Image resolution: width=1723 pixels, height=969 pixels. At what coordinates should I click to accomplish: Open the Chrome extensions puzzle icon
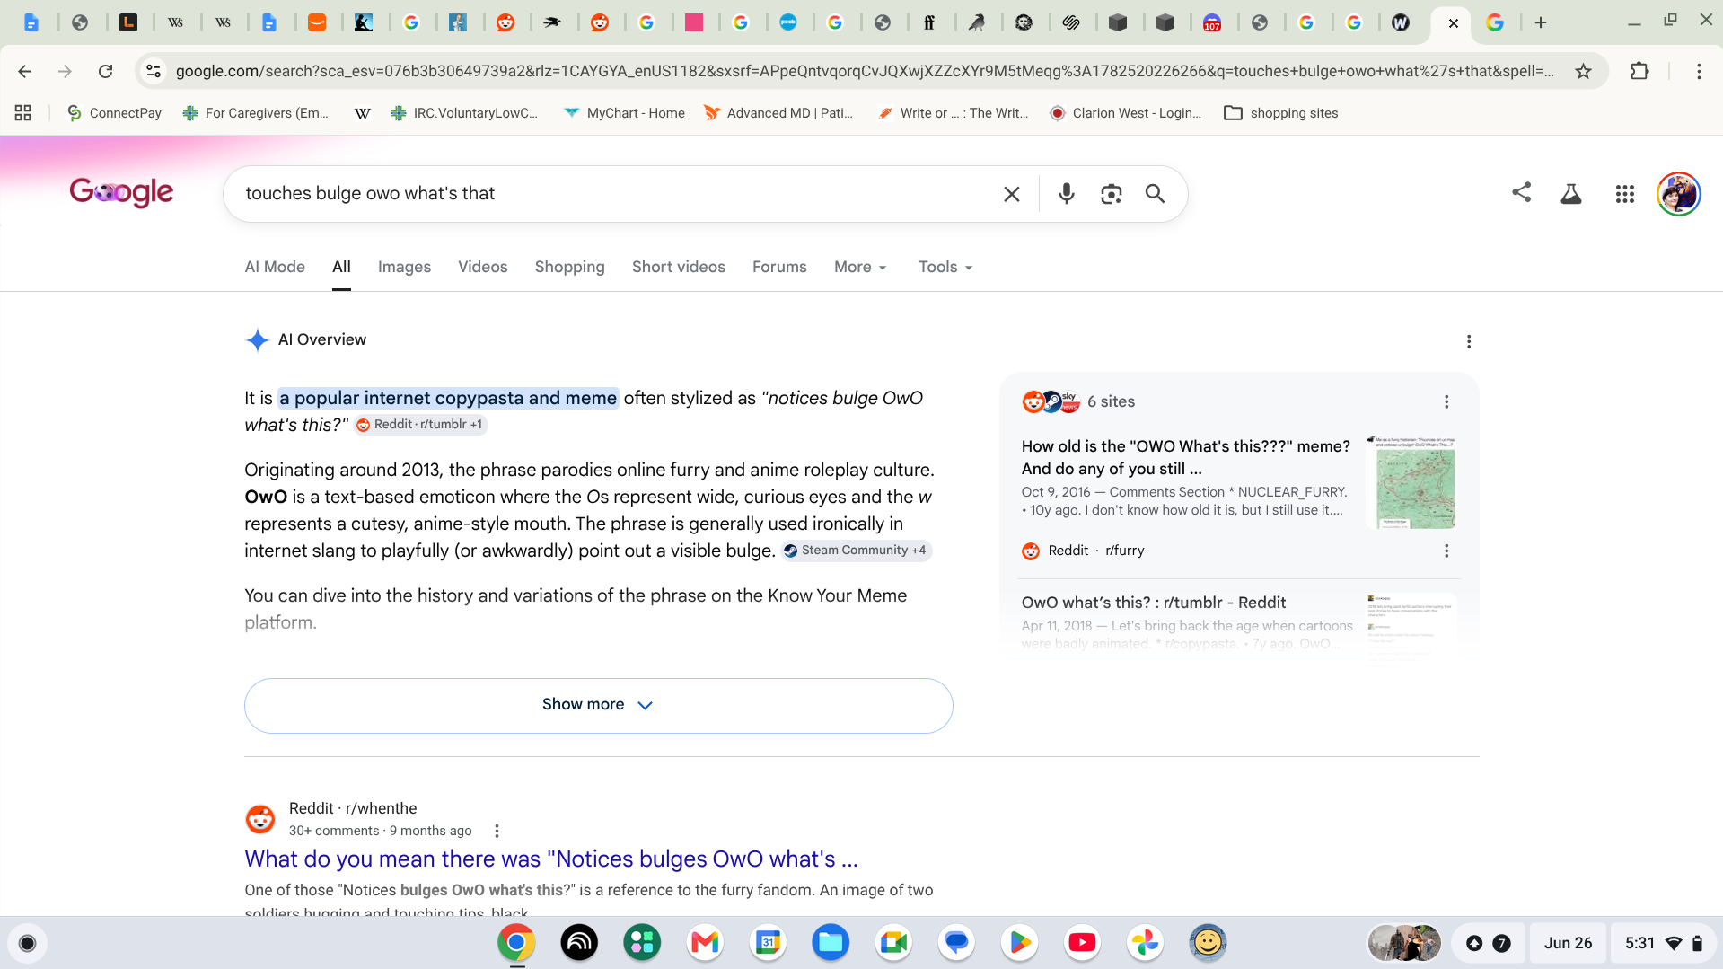point(1639,71)
